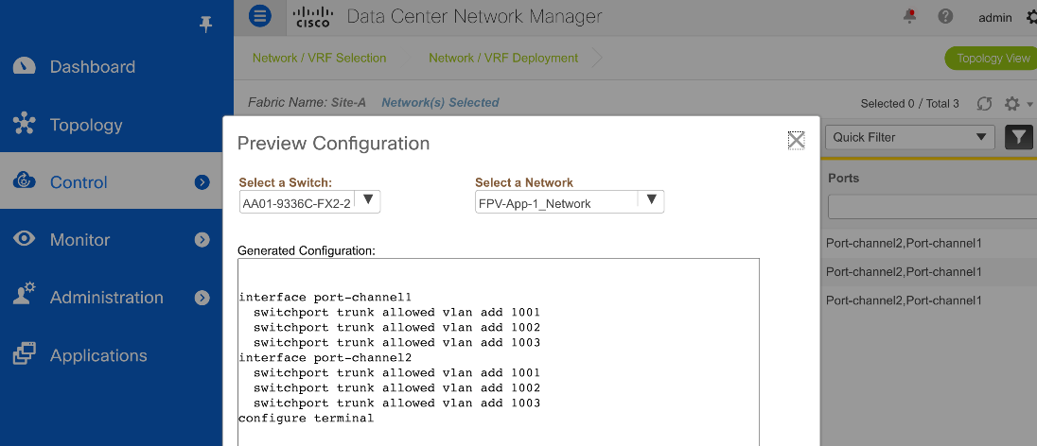
Task: Click the Control cloud icon
Action: 25,181
